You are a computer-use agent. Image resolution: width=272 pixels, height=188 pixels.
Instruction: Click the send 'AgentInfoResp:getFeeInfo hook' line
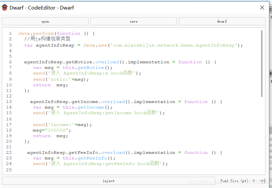tap(100, 164)
